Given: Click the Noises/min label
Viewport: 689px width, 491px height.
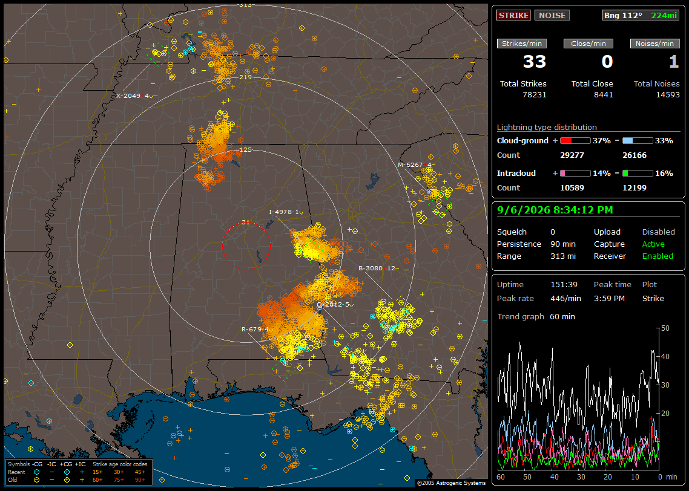Looking at the screenshot, I should (654, 44).
